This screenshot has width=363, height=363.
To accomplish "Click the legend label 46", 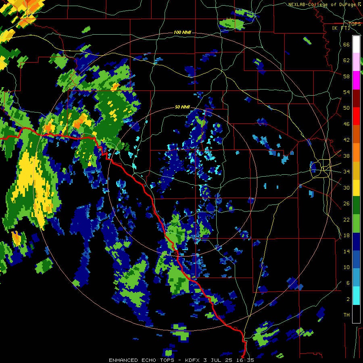I will click(x=346, y=124).
